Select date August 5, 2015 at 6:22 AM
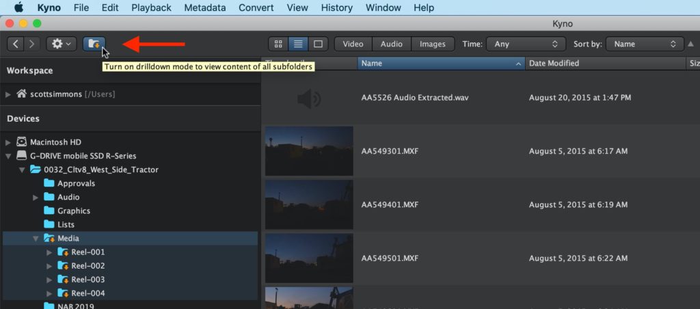 pyautogui.click(x=578, y=258)
